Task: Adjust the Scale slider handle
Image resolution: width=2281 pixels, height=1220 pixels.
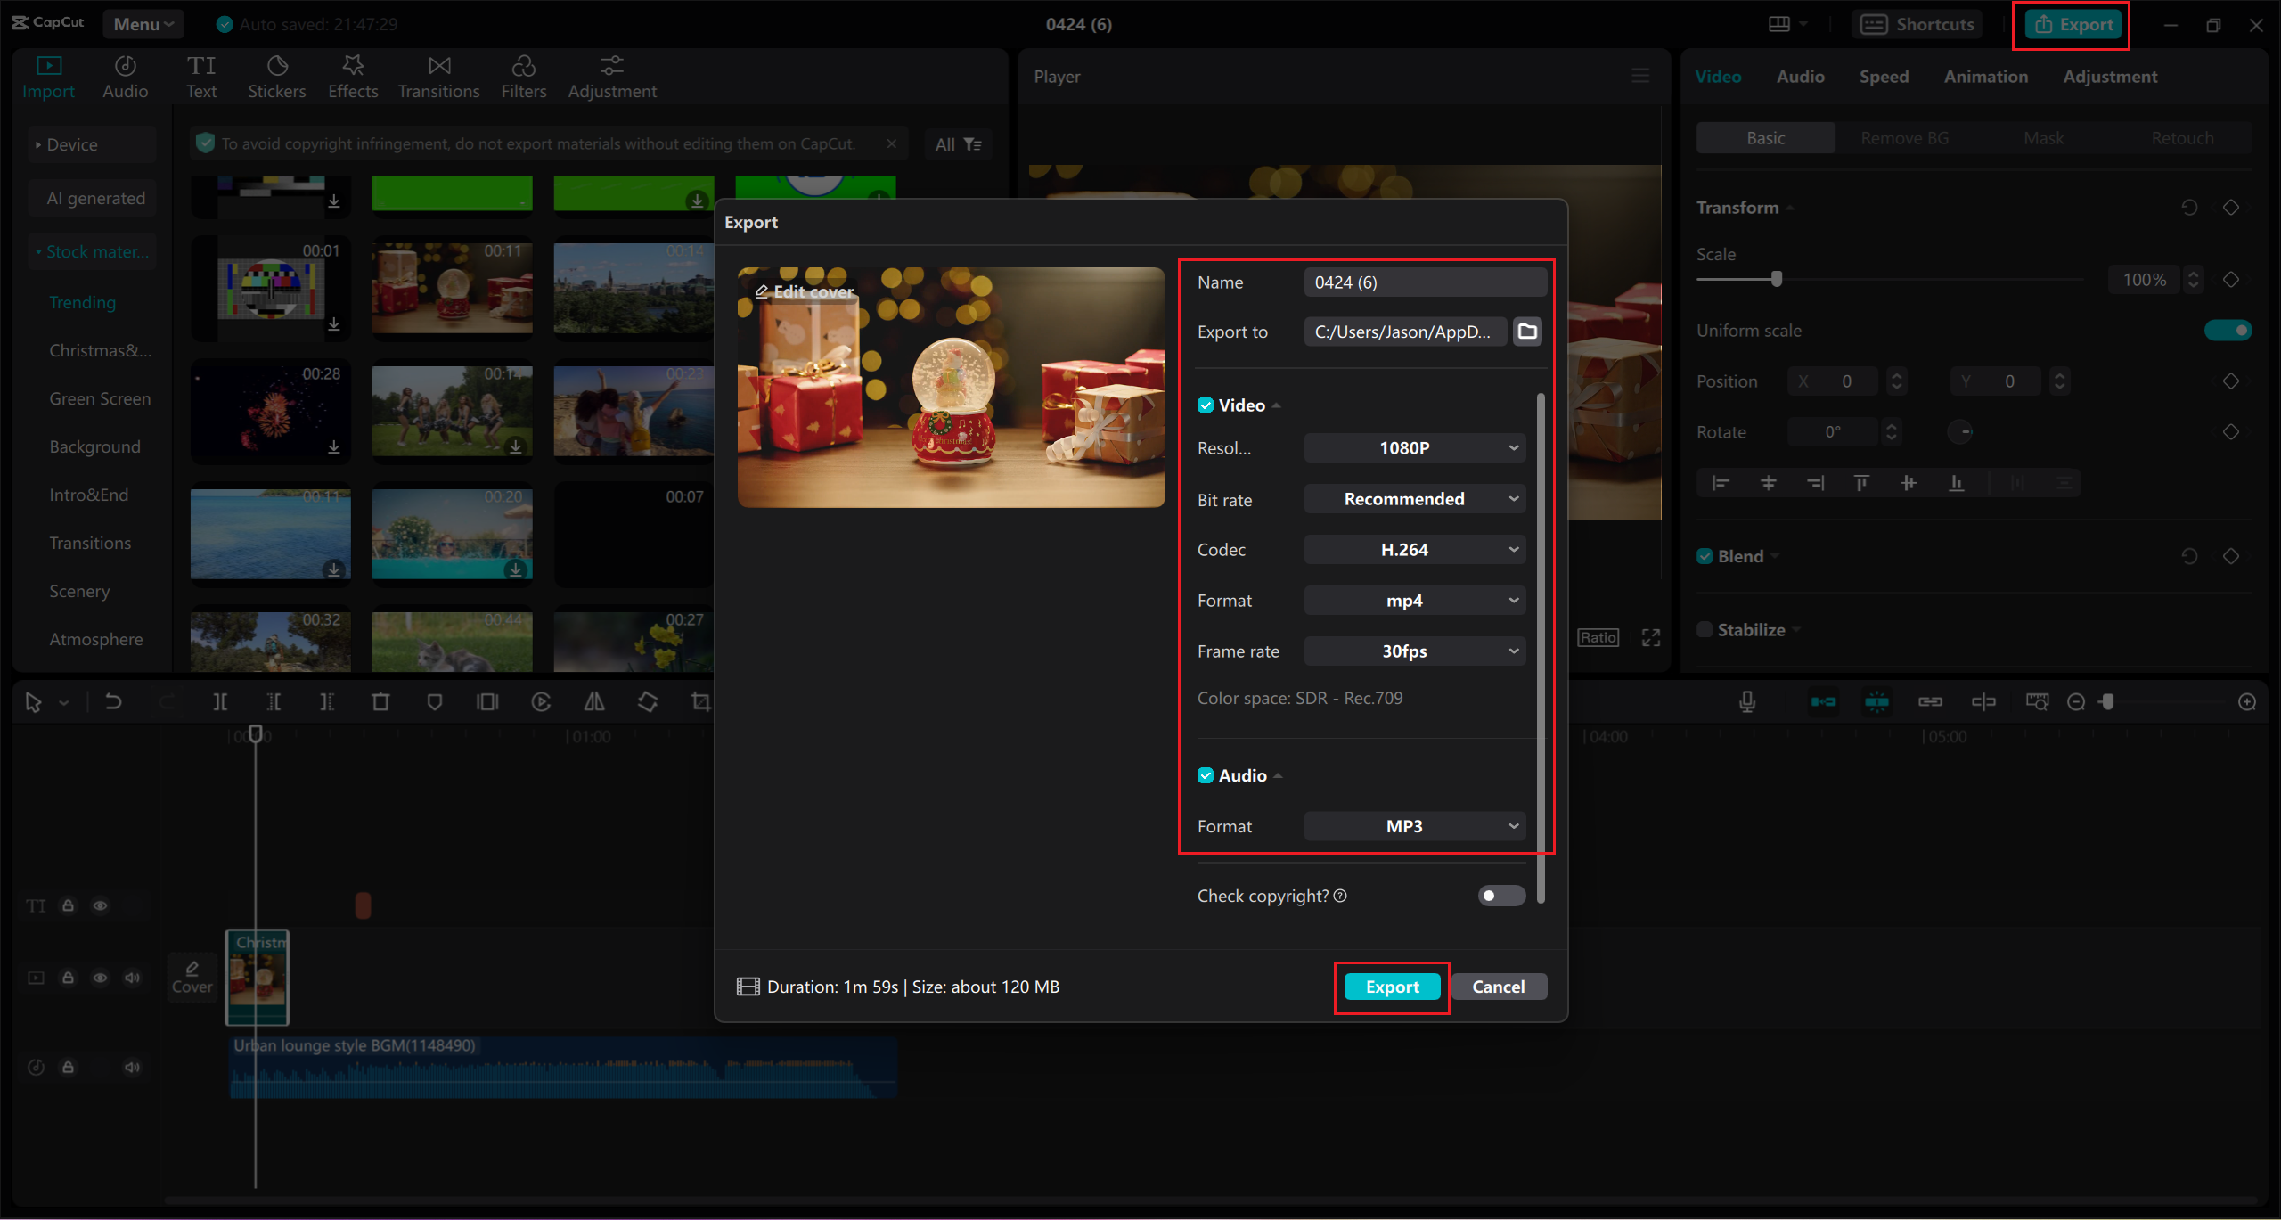Action: [x=1777, y=279]
